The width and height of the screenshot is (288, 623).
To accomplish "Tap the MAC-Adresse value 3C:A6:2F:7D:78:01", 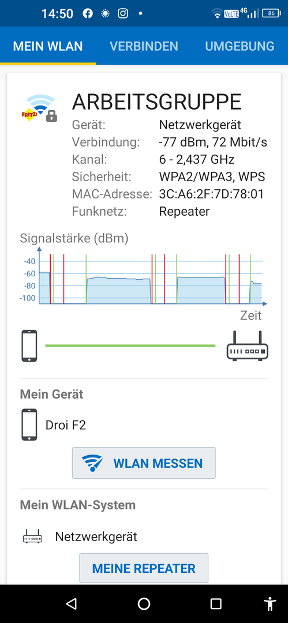I will pyautogui.click(x=211, y=194).
